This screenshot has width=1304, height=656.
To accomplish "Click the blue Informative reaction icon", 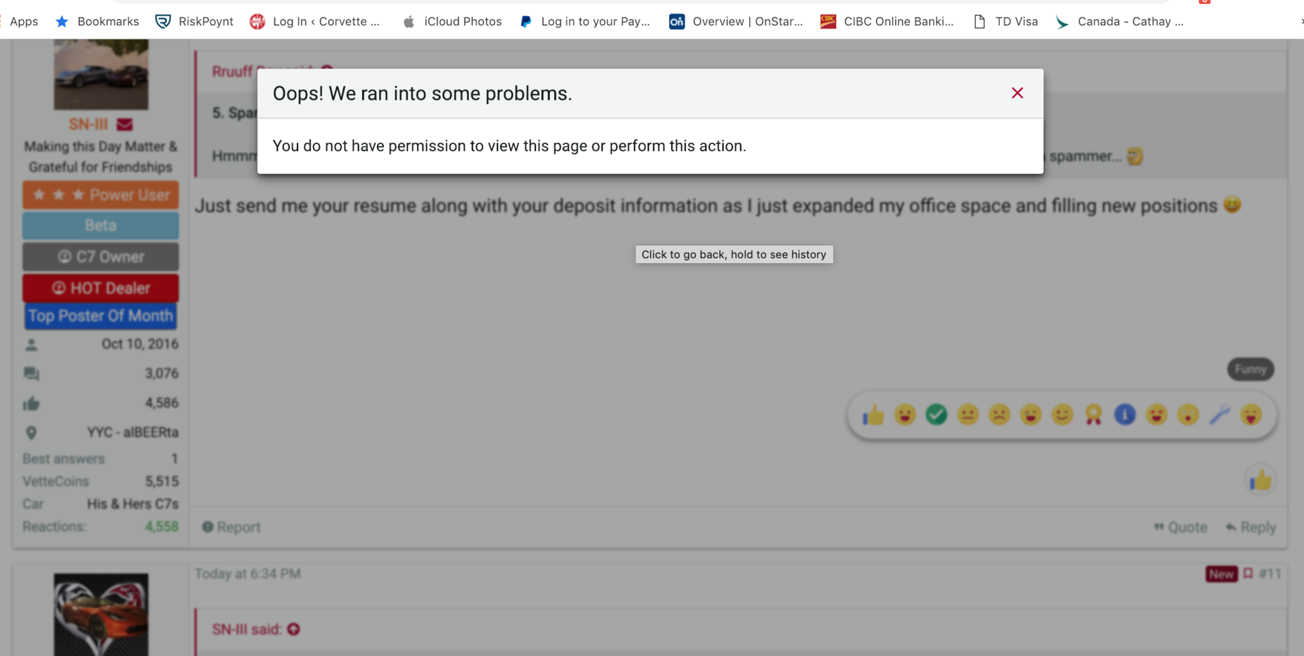I will pos(1125,414).
